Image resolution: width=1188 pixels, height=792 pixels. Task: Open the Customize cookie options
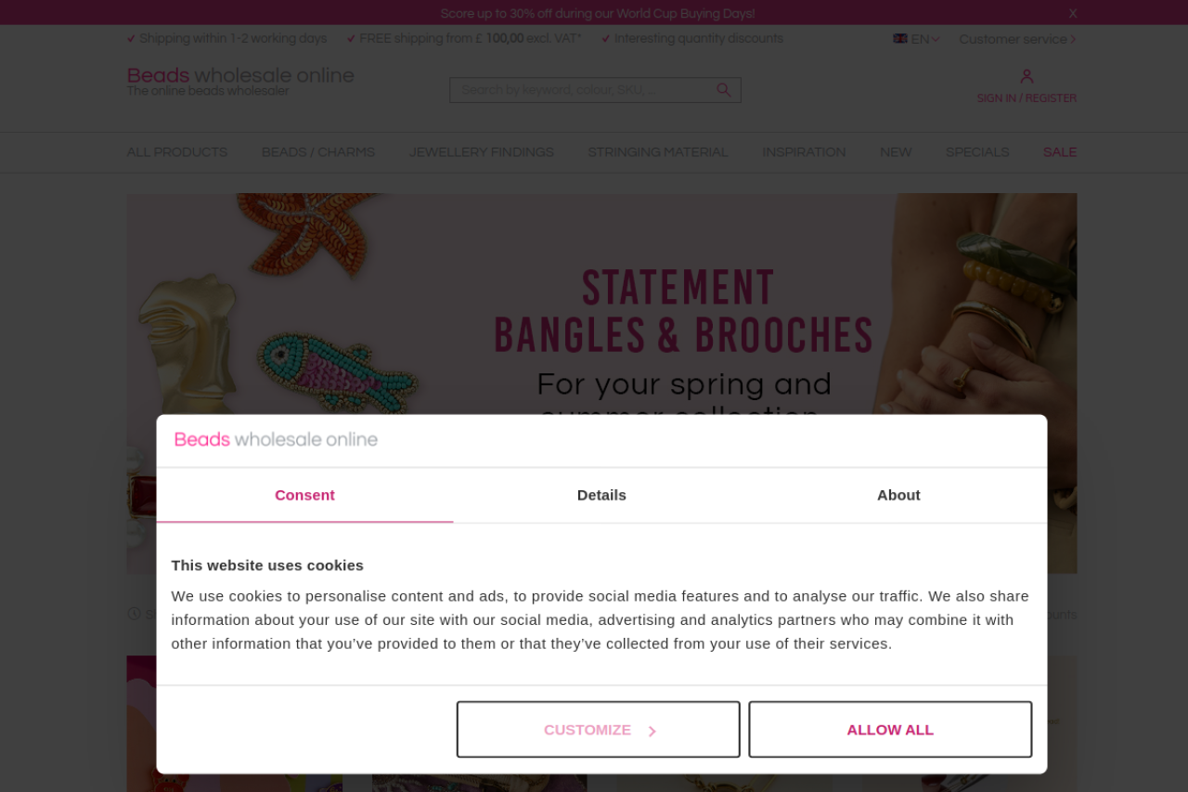click(x=599, y=730)
